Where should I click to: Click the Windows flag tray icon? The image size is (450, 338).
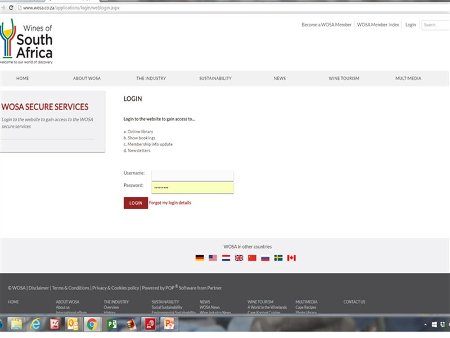[x=434, y=325]
